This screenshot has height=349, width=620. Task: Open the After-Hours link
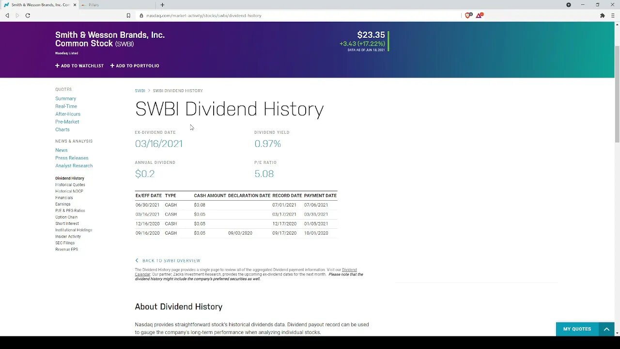(x=68, y=114)
